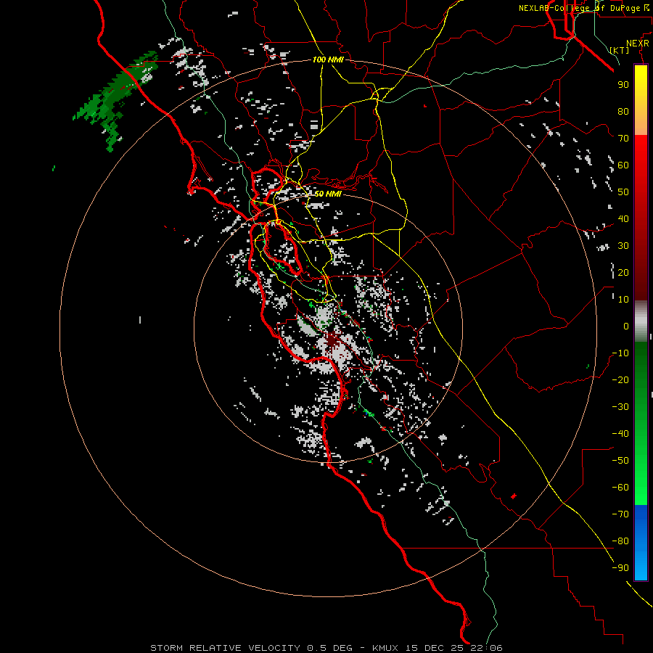Screen dimensions: 653x653
Task: Select the 60 value on the velocity scale
Action: [x=623, y=165]
